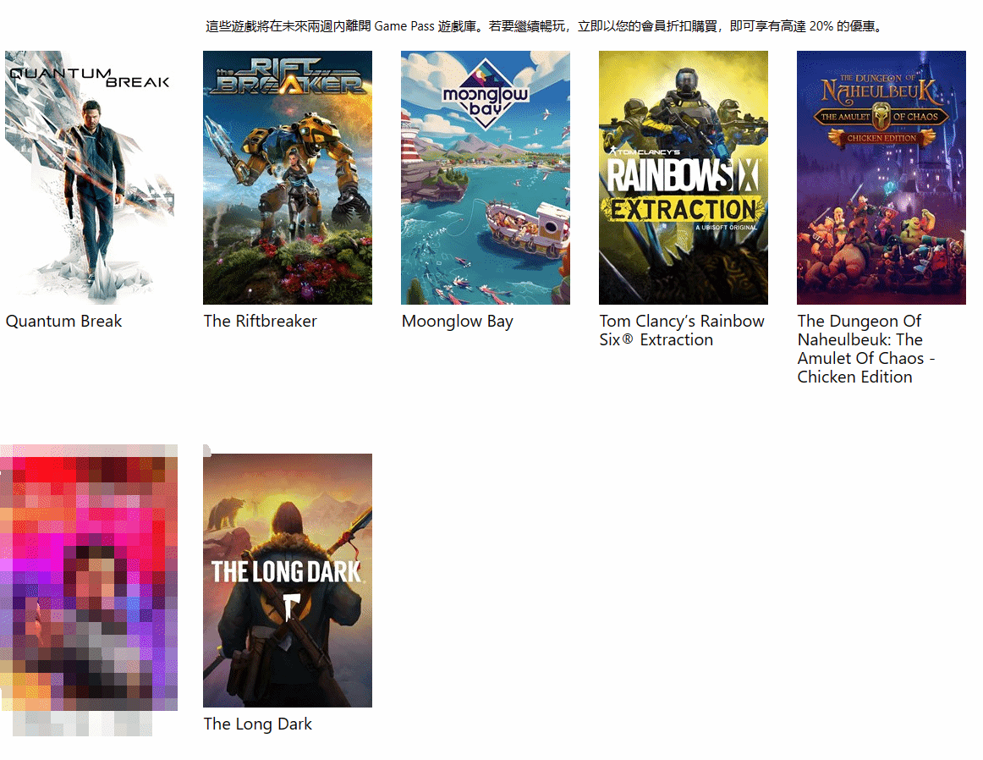The image size is (983, 760).
Task: Open the Moonglow Bay cover art
Action: pyautogui.click(x=486, y=178)
